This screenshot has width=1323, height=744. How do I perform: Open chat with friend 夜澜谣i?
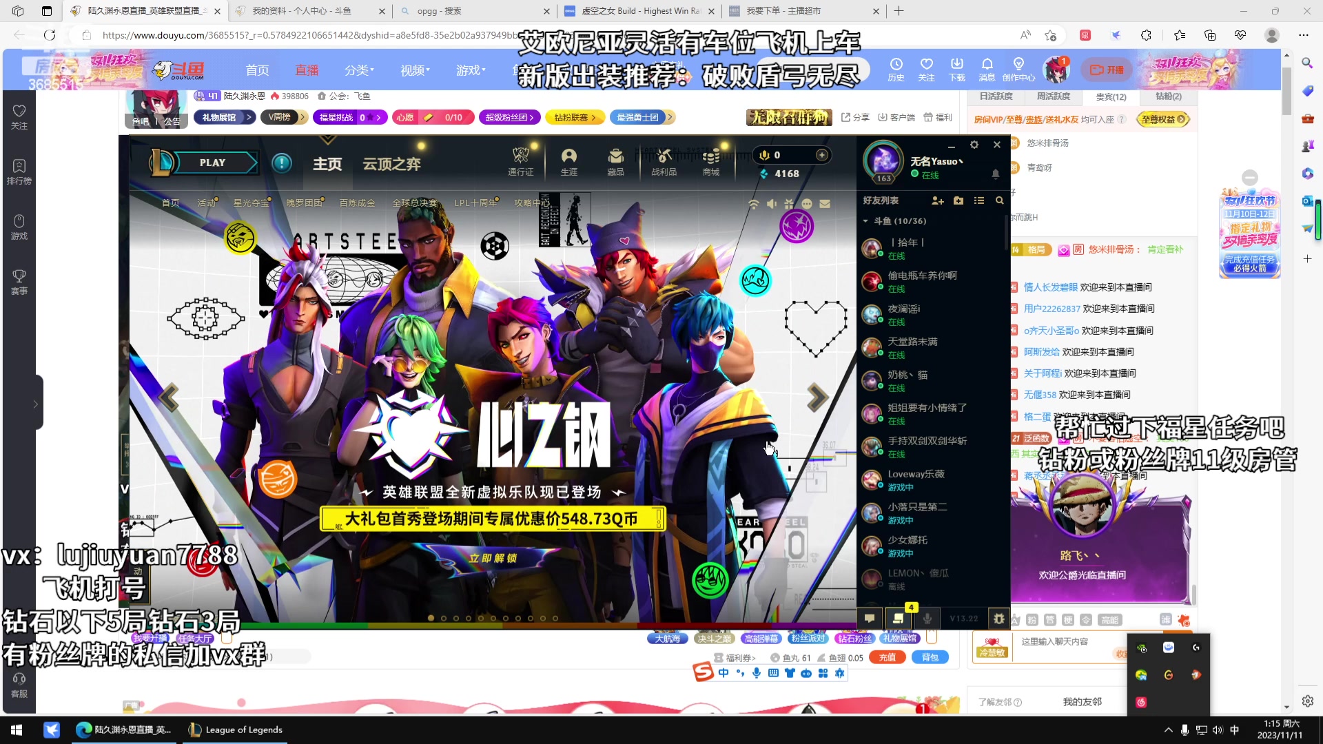pyautogui.click(x=932, y=315)
